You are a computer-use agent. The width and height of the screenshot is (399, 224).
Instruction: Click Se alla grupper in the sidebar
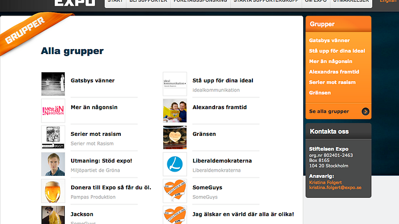click(329, 112)
